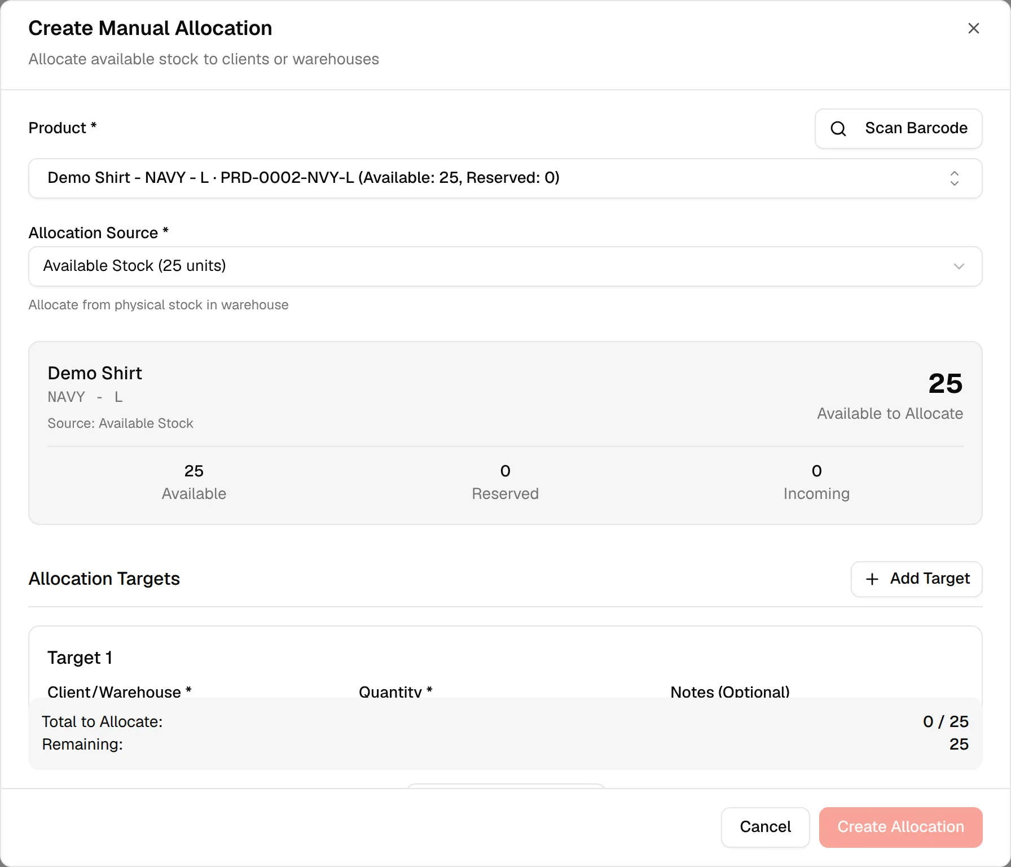Click the up-down chevrons on Product field
Viewport: 1011px width, 867px height.
coord(954,178)
